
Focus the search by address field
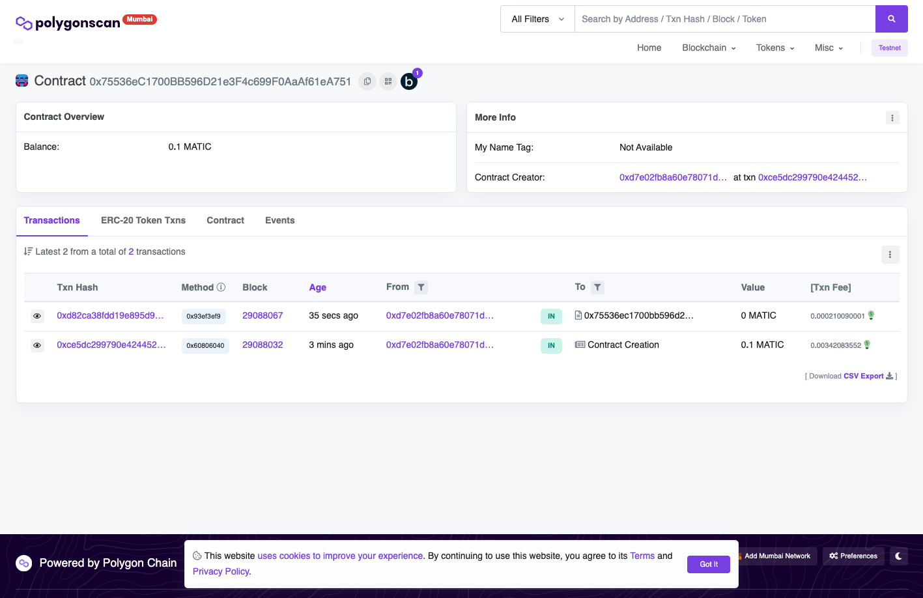(725, 19)
